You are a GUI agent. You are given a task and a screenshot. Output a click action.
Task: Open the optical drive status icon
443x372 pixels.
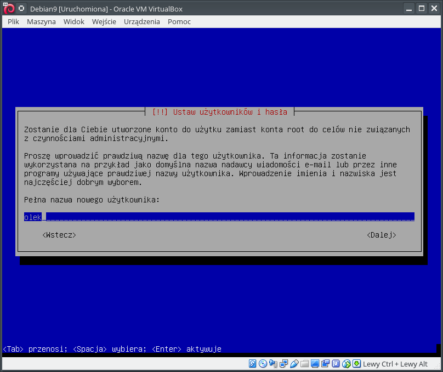263,364
